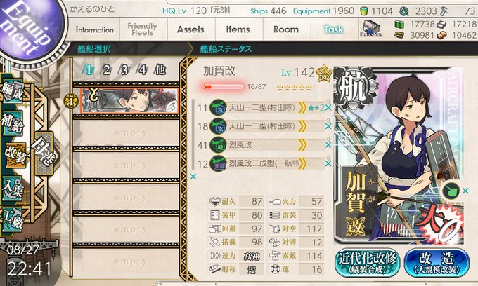This screenshot has width=478, height=286.
Task: Click the 改造 remodel button
Action: pyautogui.click(x=437, y=263)
